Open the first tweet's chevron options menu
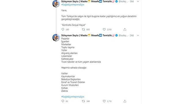193x104 pixels. [x=138, y=1]
